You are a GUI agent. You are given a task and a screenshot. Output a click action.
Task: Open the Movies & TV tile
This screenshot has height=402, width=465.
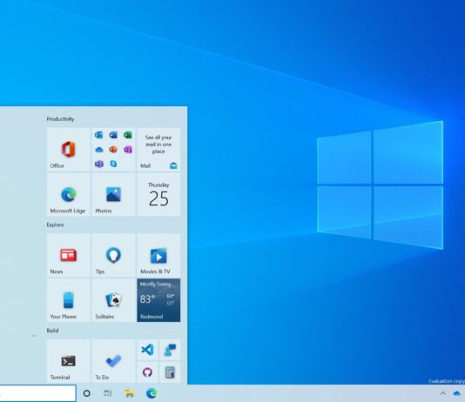158,255
